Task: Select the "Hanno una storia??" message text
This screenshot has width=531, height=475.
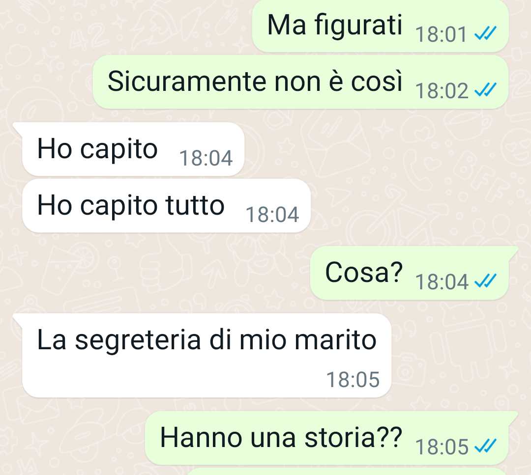Action: (281, 437)
